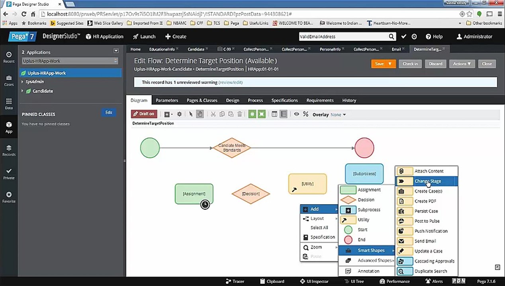Select Advanced Shapes submenu
The image size is (505, 286).
point(366,261)
